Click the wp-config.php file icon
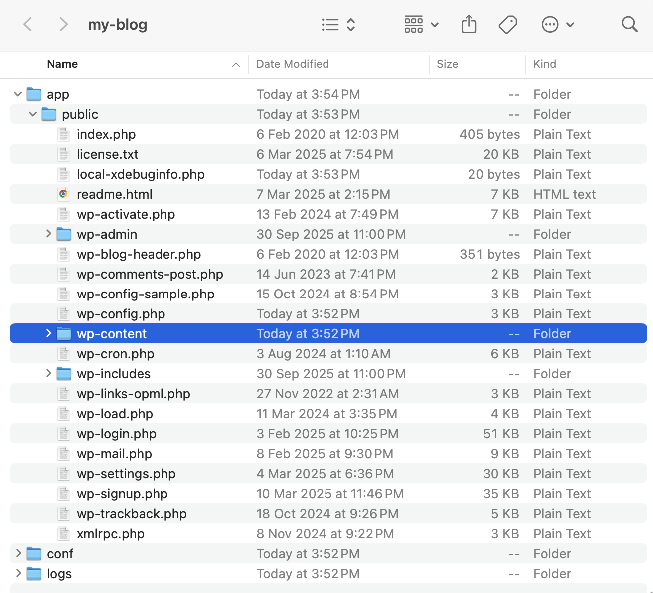The width and height of the screenshot is (653, 593). point(63,314)
